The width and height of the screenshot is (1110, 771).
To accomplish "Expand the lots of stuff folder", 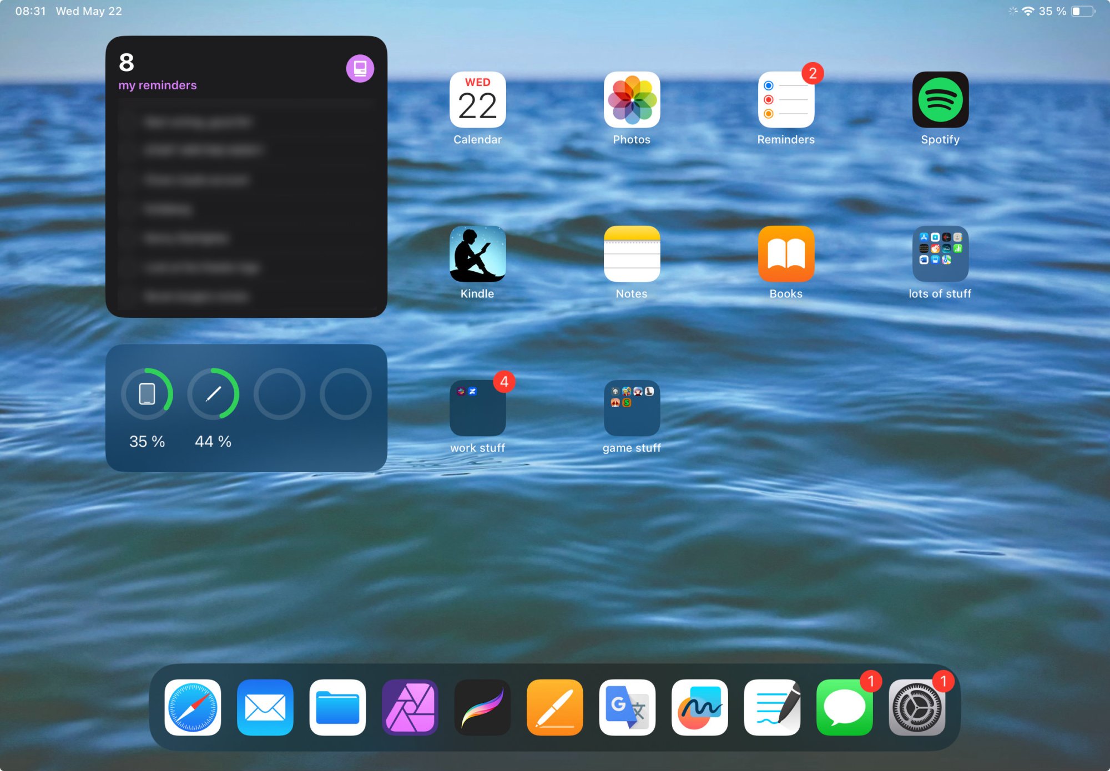I will click(x=940, y=254).
